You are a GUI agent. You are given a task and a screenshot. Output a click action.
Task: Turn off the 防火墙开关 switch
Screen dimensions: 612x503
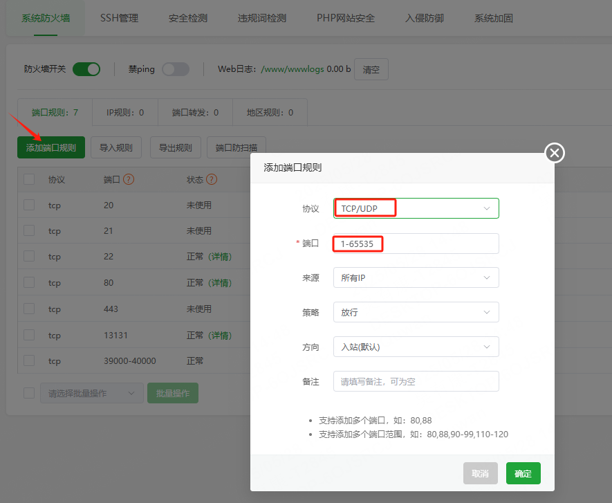click(86, 69)
